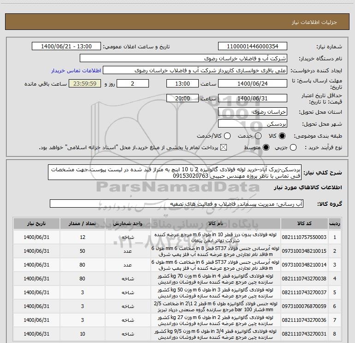Select the جزیی purchase type radio
This screenshot has width=355, height=343.
[293, 147]
